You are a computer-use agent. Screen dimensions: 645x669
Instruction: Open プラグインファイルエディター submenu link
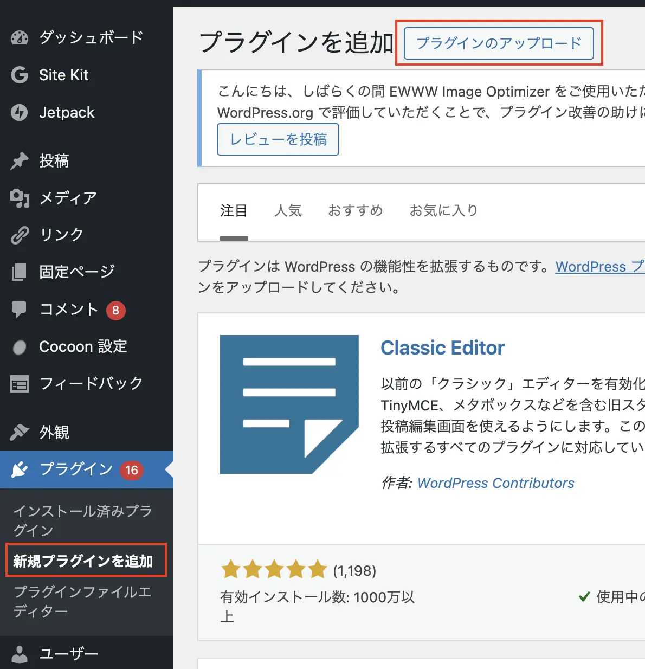(82, 601)
